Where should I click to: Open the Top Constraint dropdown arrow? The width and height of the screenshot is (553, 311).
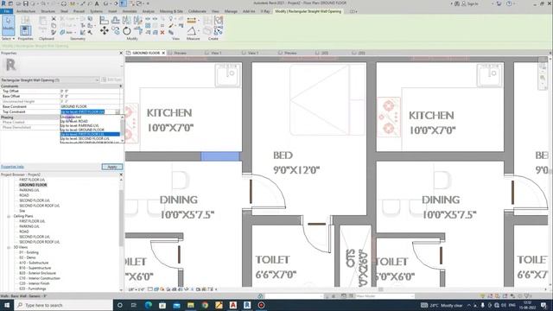pos(118,111)
